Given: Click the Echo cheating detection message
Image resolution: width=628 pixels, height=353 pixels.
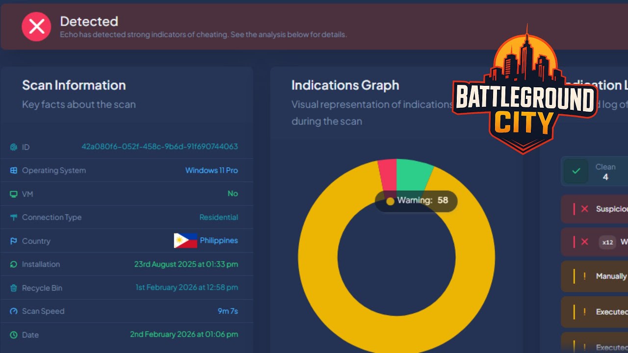Looking at the screenshot, I should point(203,35).
